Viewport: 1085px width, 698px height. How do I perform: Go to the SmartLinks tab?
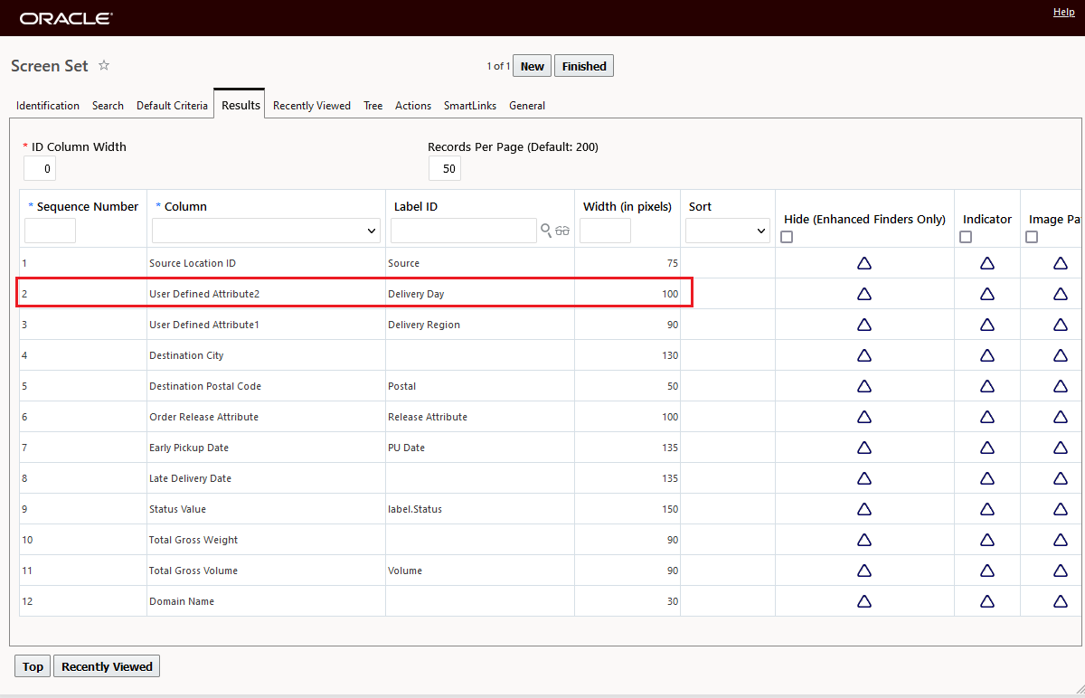(470, 106)
